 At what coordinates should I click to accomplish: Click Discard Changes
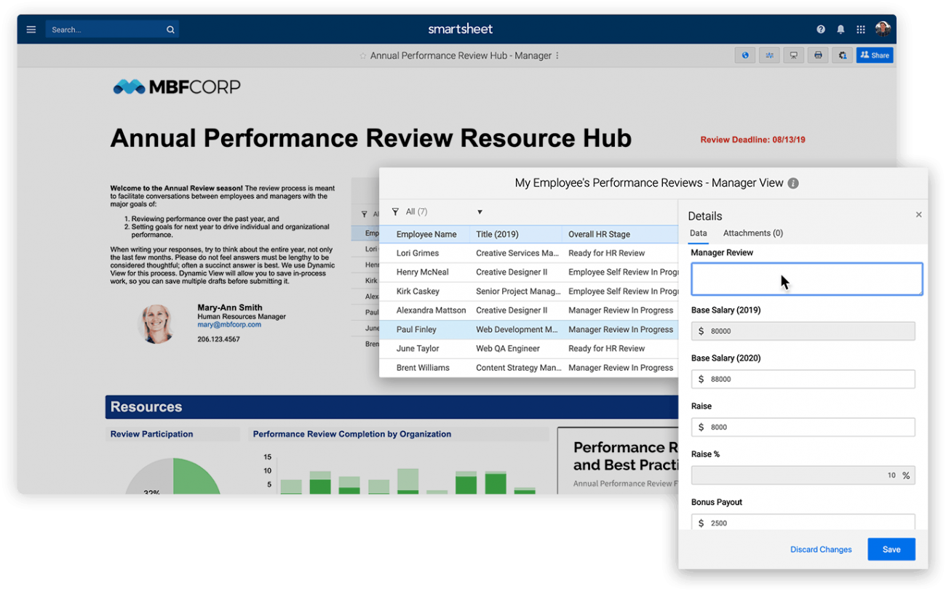(821, 550)
